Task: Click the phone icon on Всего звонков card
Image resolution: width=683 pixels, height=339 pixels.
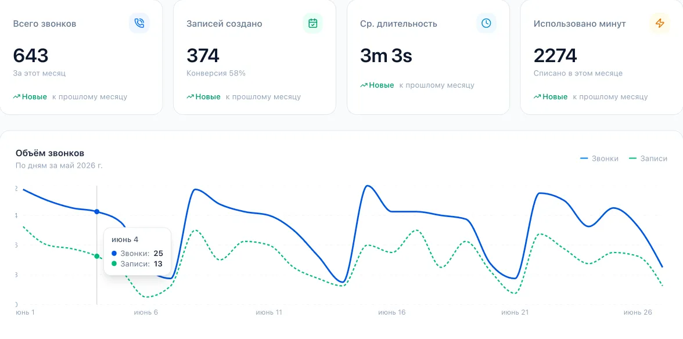Action: (x=139, y=23)
